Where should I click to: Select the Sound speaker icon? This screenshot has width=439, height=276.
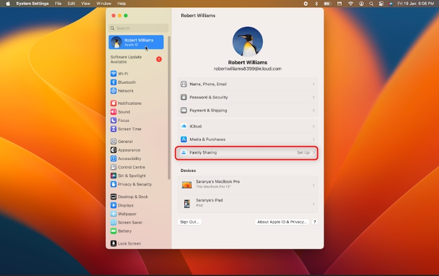pos(113,112)
